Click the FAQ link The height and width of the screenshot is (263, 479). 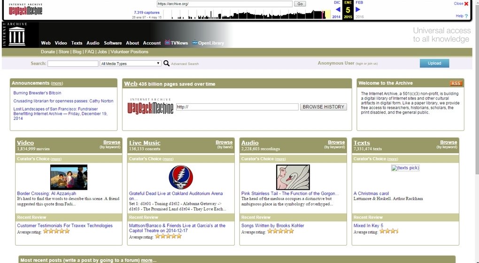(x=90, y=52)
